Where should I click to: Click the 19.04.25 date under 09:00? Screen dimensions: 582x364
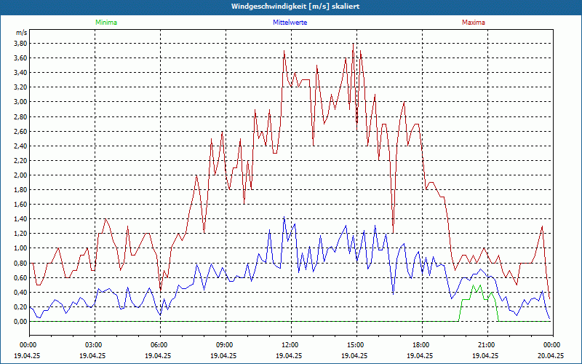[223, 355]
